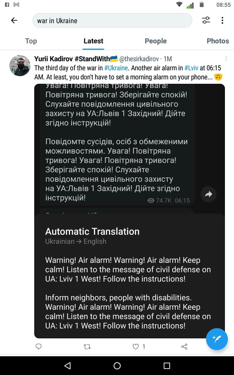The width and height of the screenshot is (234, 375).
Task: Retweet Yurii Kadirov's post
Action: (87, 347)
